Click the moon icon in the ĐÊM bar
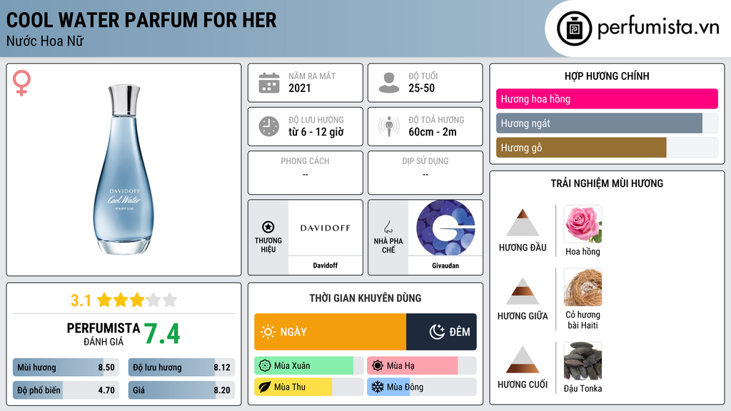 point(437,332)
